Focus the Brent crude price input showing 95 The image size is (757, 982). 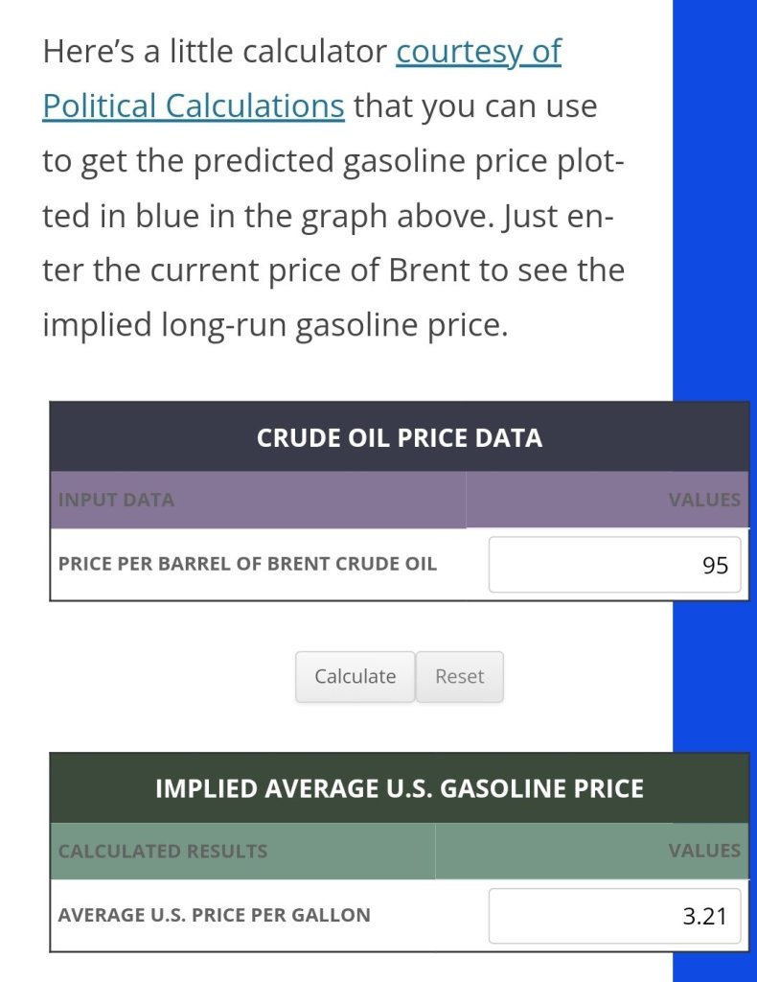614,565
